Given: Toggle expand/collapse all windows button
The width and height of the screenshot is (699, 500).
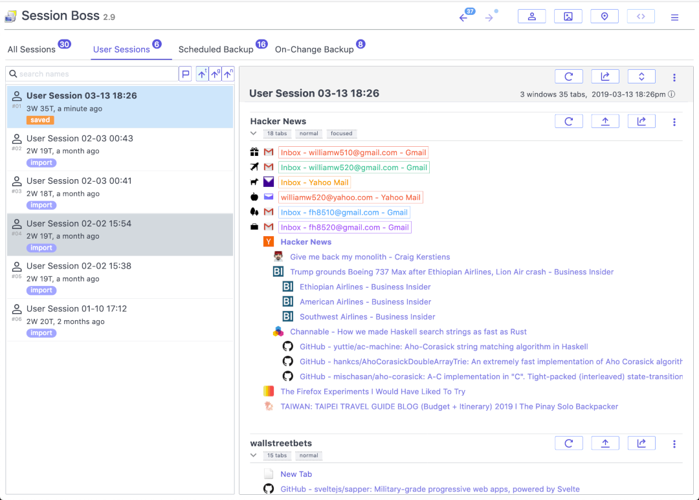Looking at the screenshot, I should 641,76.
